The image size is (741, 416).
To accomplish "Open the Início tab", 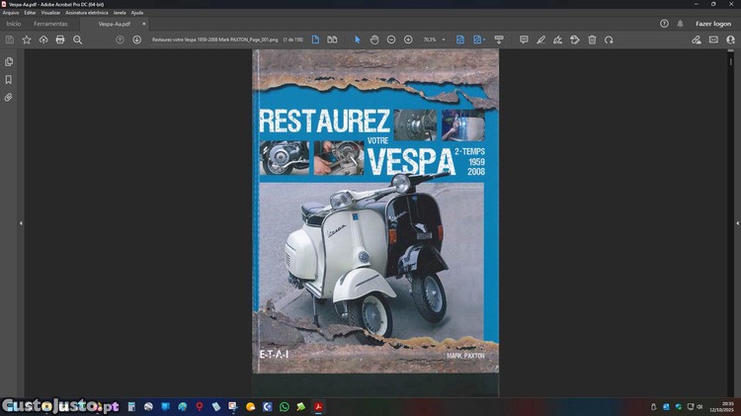I will (14, 24).
